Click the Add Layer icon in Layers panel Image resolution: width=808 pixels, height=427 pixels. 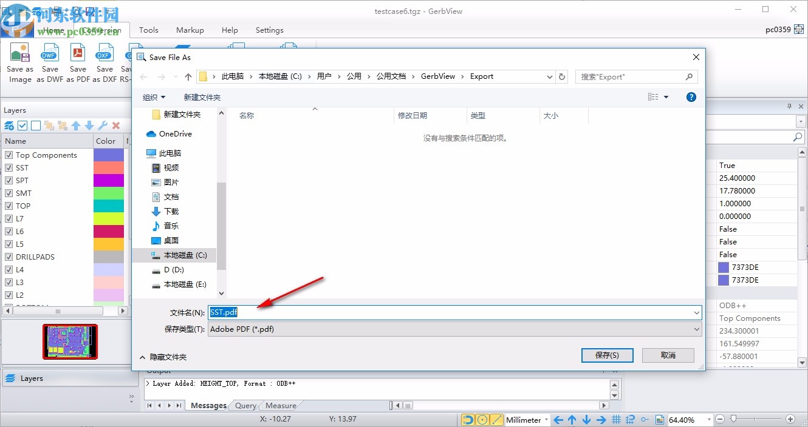coord(9,126)
